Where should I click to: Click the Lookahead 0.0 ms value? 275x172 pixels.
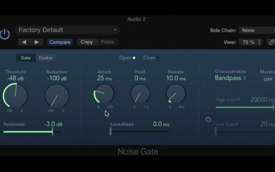pyautogui.click(x=161, y=124)
